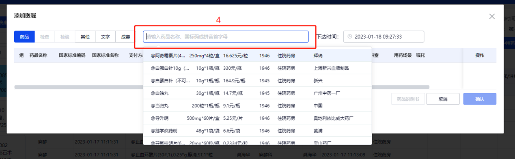Close the 添加医嘱 dialog with X
This screenshot has width=515, height=159.
click(492, 17)
